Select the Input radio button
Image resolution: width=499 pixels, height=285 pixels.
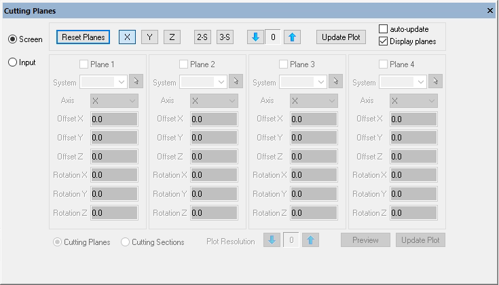[x=12, y=62]
